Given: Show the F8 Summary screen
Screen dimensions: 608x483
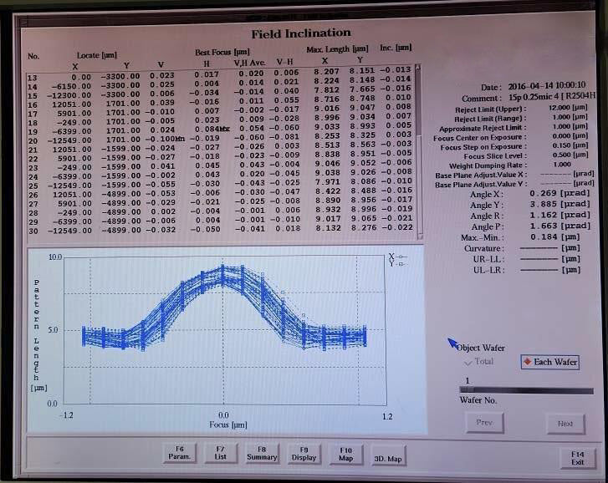Looking at the screenshot, I should tap(262, 453).
